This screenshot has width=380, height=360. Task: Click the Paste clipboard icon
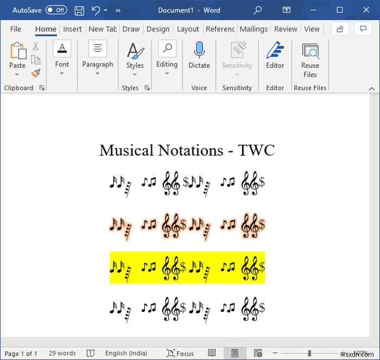coord(18,50)
